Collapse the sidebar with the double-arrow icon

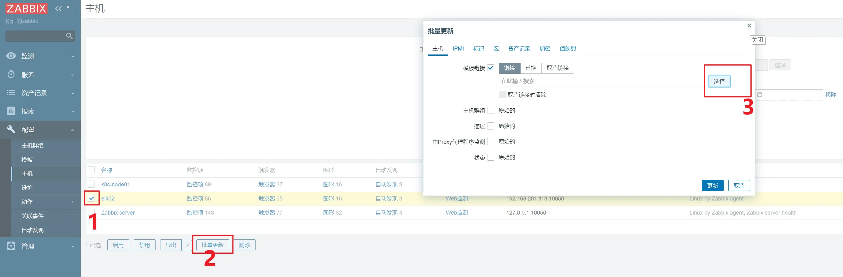pos(58,9)
